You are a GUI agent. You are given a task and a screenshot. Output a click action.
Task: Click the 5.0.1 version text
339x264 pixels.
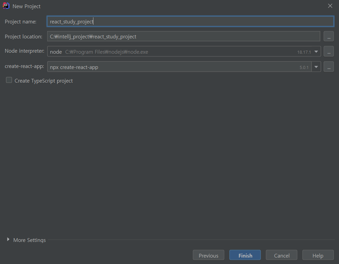click(x=304, y=68)
